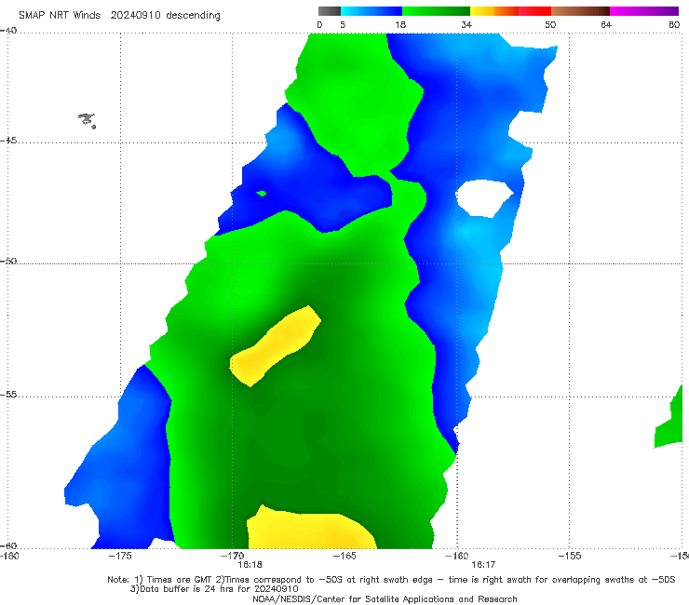Click the 'NOAA/NESDIS/Center for Satellite Applications and Research' credit

[385, 598]
